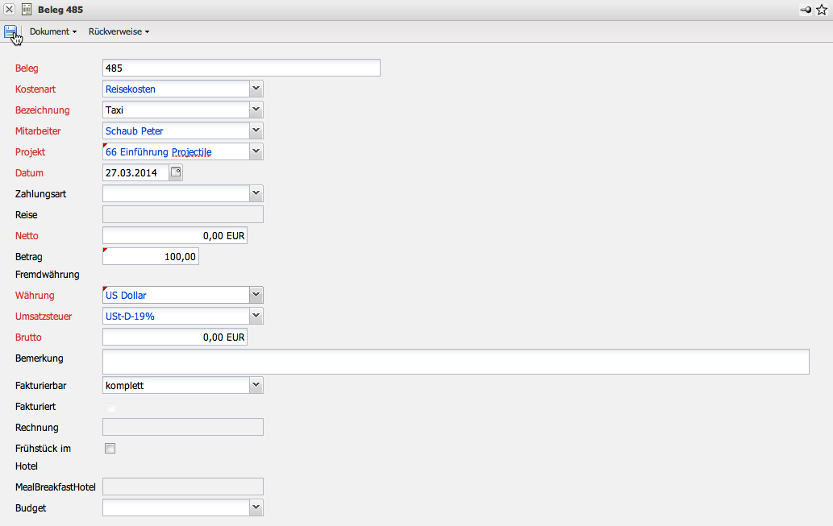Click the Reise field

183,214
